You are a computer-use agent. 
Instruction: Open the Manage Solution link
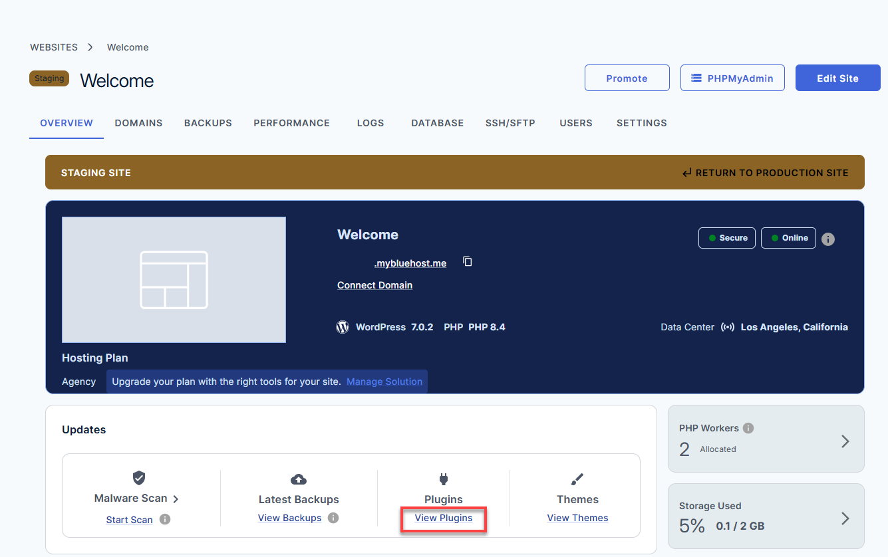(384, 382)
